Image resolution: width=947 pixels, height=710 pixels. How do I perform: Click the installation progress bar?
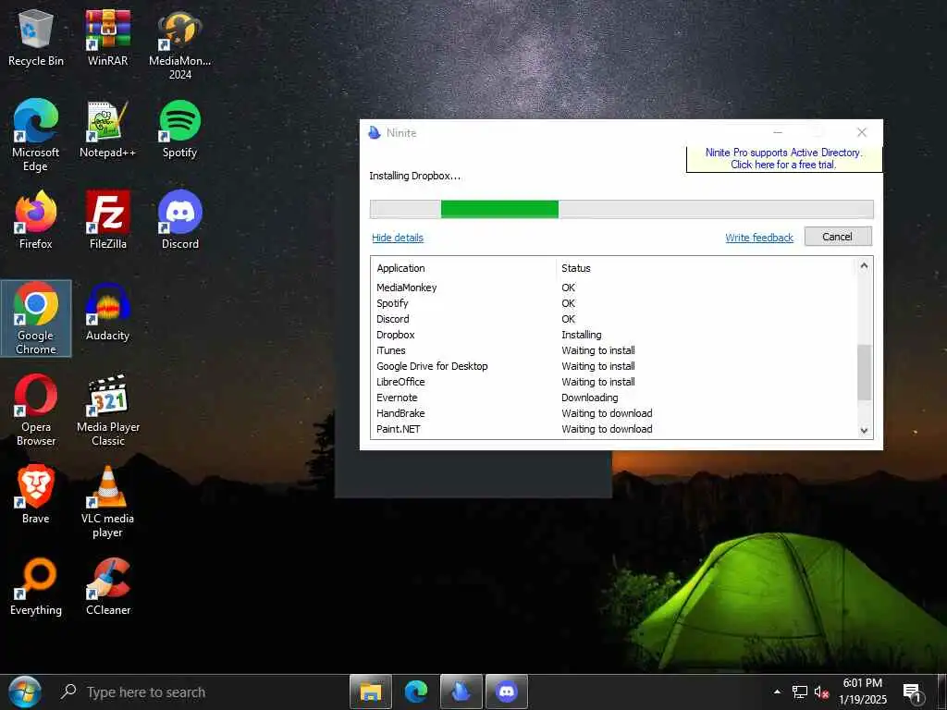pyautogui.click(x=621, y=209)
